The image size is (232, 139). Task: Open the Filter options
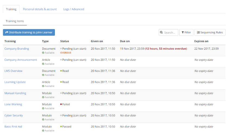(x=186, y=32)
